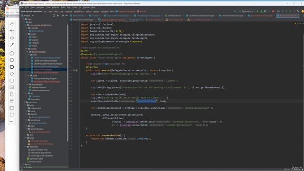The image size is (304, 171).
Task: Click expand-all icon in Project panel header
Action: [x=54, y=16]
